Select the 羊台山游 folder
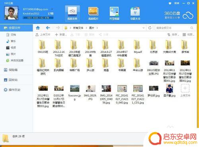 (138, 65)
